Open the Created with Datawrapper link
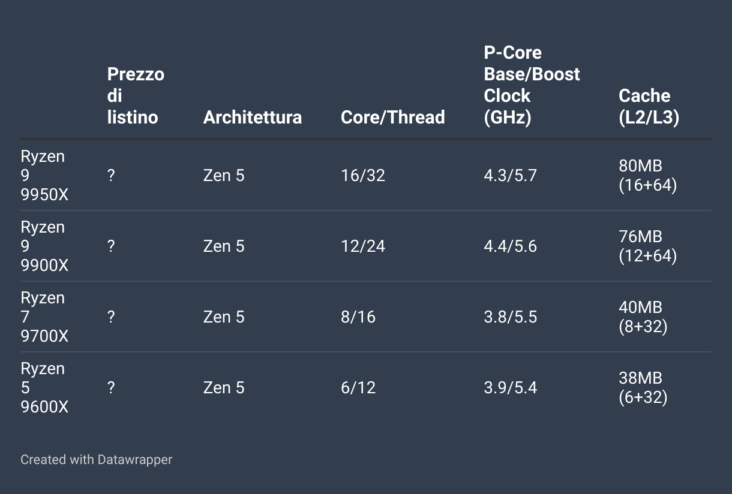The width and height of the screenshot is (732, 494). click(x=97, y=460)
